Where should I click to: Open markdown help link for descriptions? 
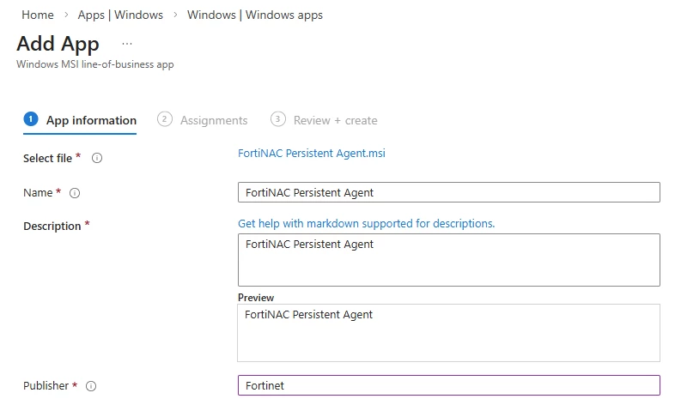click(x=367, y=224)
